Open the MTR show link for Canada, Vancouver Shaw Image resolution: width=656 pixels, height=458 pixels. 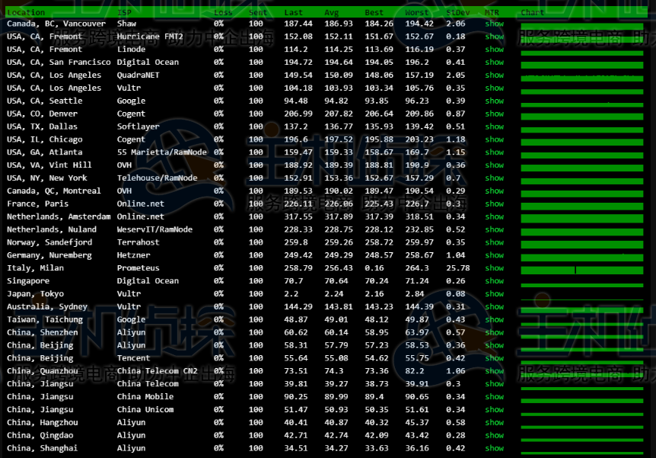pyautogui.click(x=495, y=24)
